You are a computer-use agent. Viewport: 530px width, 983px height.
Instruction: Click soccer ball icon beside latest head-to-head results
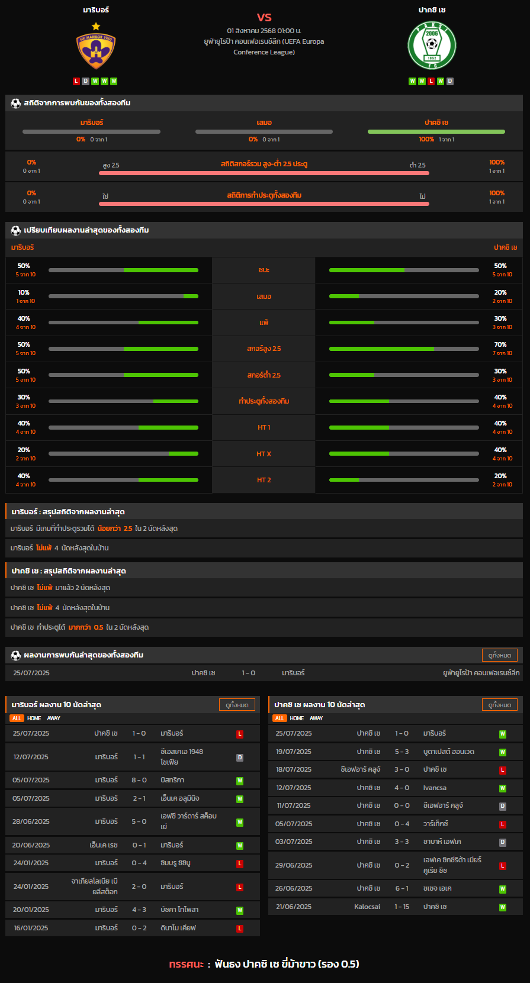pos(16,655)
